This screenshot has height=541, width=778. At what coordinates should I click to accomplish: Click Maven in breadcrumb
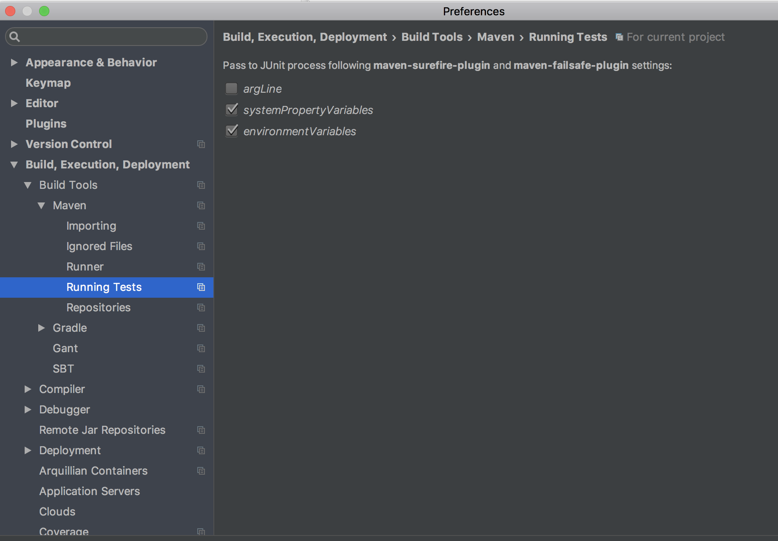(x=496, y=37)
